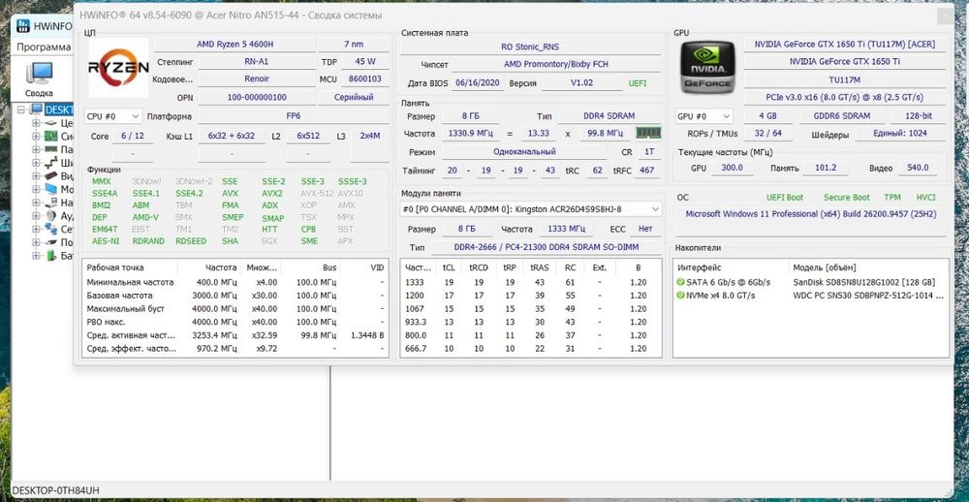Expand the Ви… video adapter tree node
Screen dimensions: 969x502
(x=36, y=176)
